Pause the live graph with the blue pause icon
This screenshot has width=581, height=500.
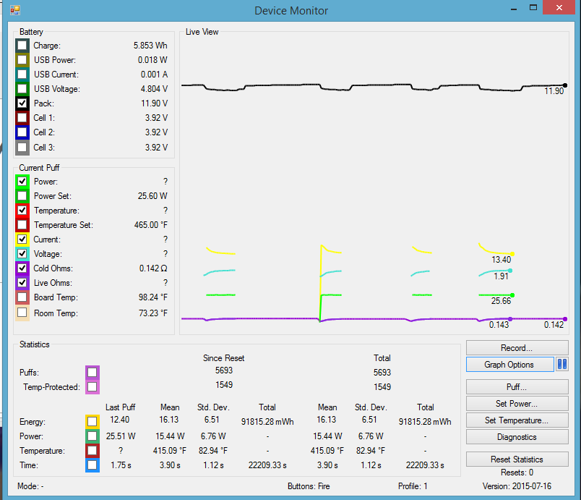(x=562, y=365)
